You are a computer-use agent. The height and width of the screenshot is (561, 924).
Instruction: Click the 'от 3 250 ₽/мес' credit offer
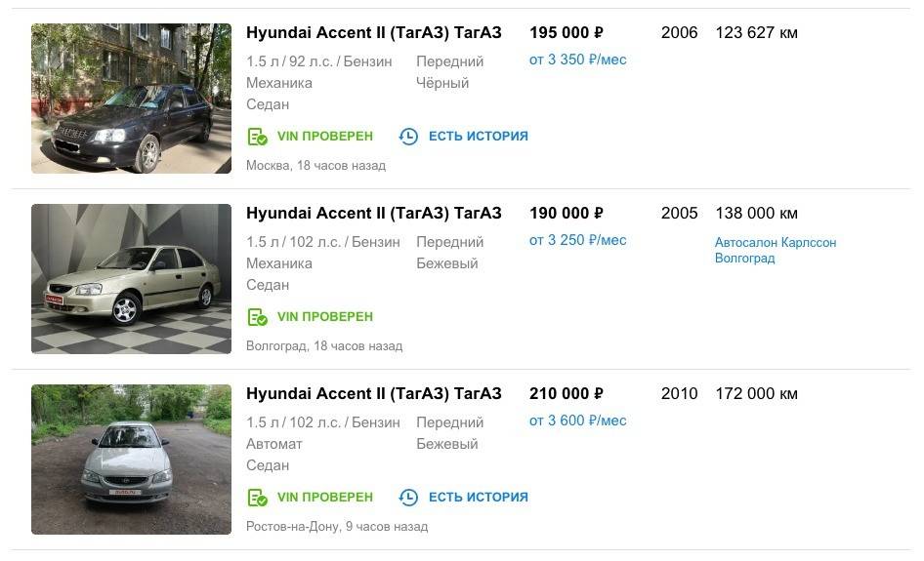(577, 240)
